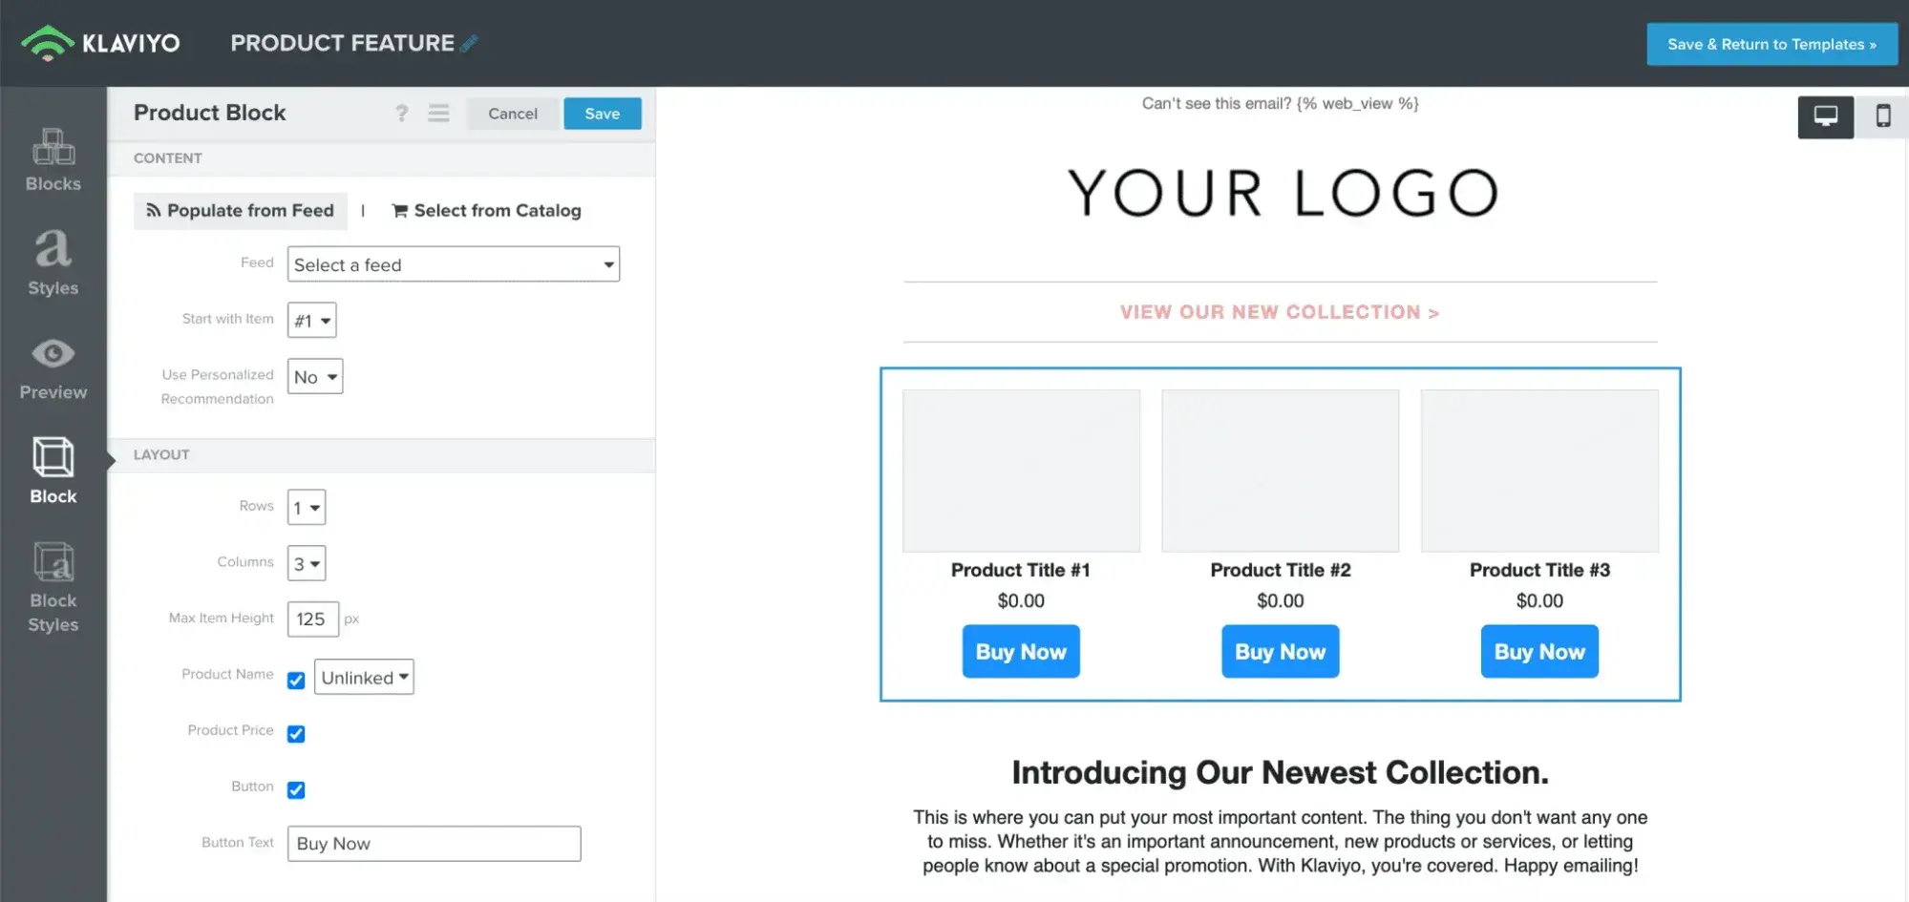Switch to mobile preview mode

(x=1882, y=116)
